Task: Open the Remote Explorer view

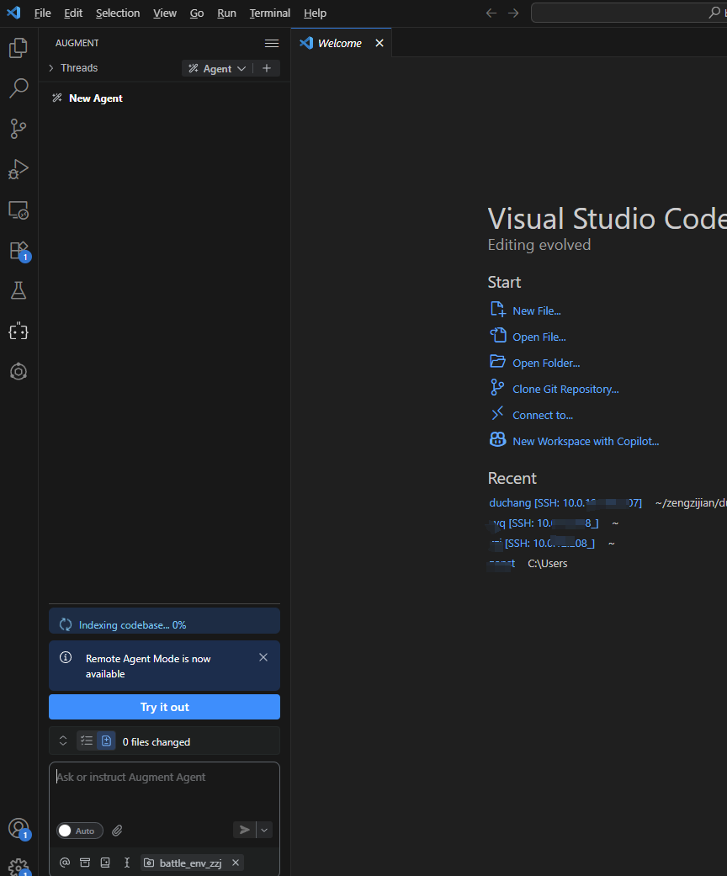Action: click(x=19, y=210)
